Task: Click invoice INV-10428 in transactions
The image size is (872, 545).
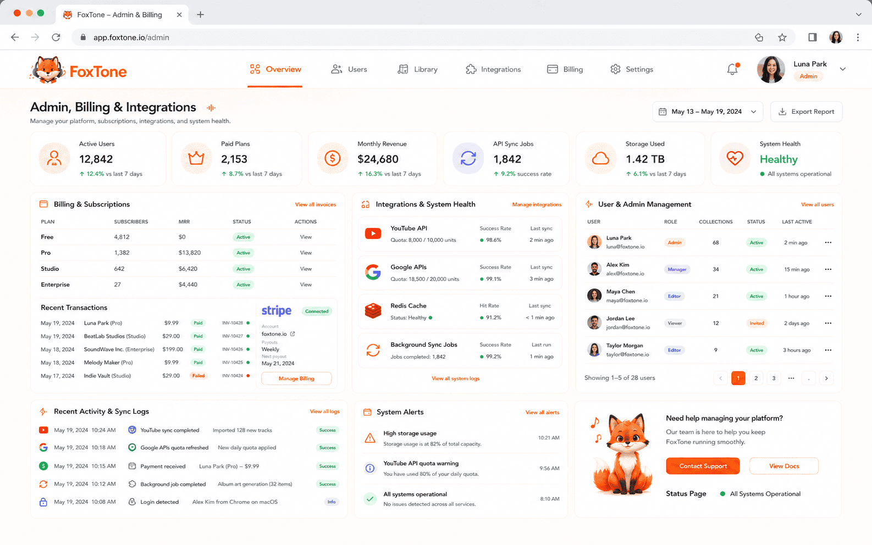Action: pos(233,323)
